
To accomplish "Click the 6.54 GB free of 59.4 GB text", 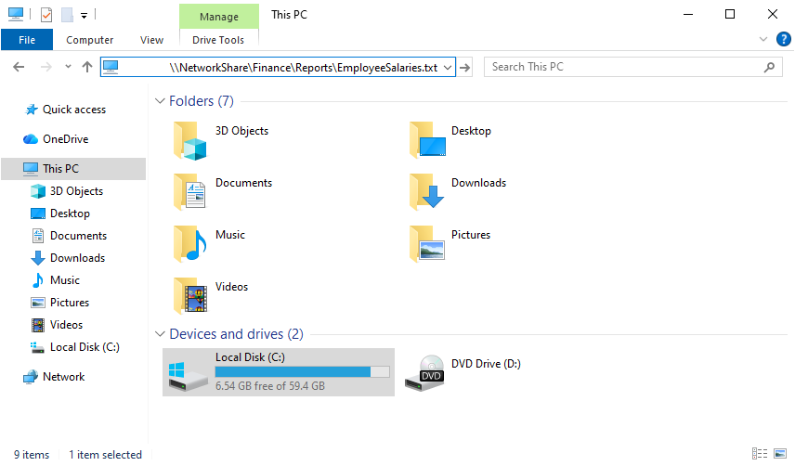I will [270, 386].
